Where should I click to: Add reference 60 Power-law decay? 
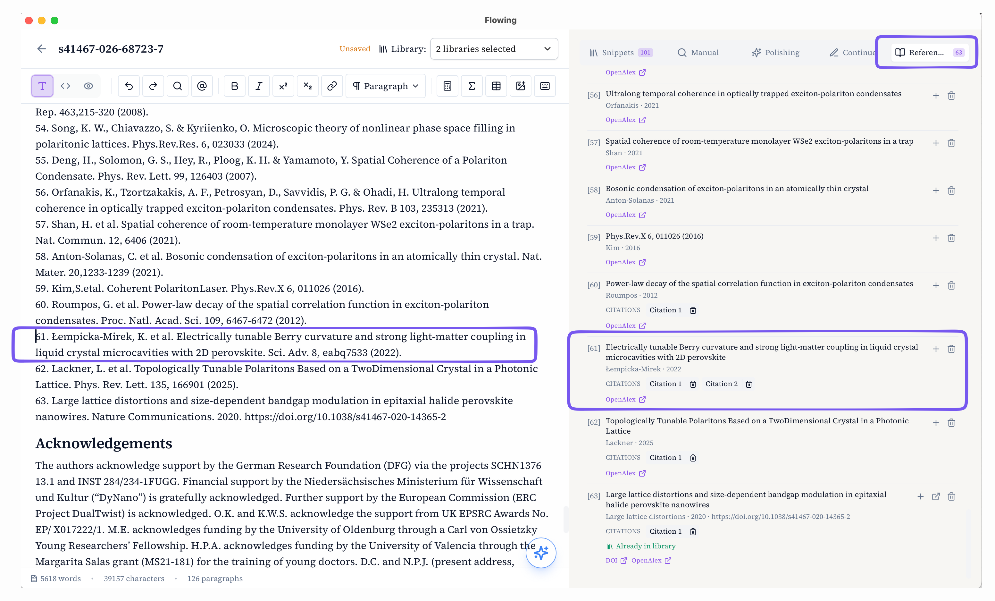pyautogui.click(x=936, y=285)
